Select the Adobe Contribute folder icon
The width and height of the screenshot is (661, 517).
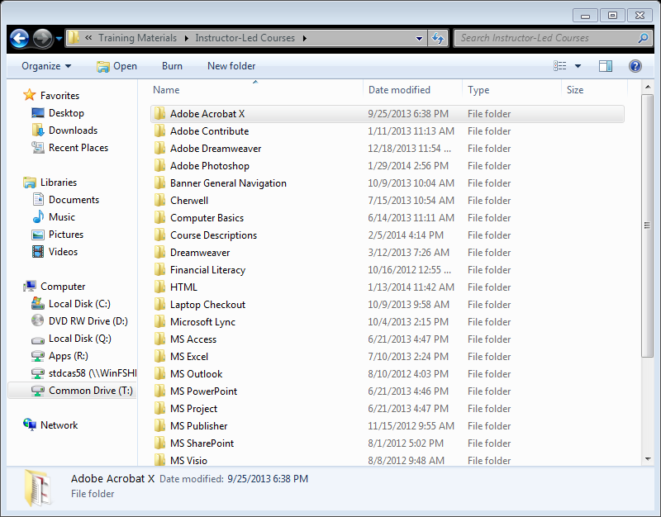click(159, 131)
